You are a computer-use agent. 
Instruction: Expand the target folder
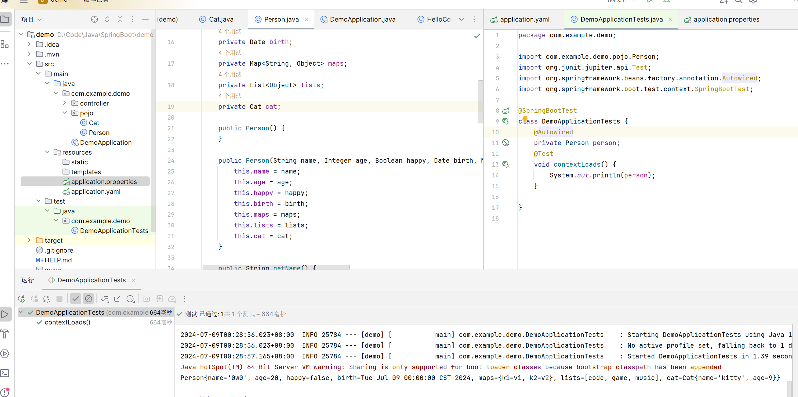[29, 240]
